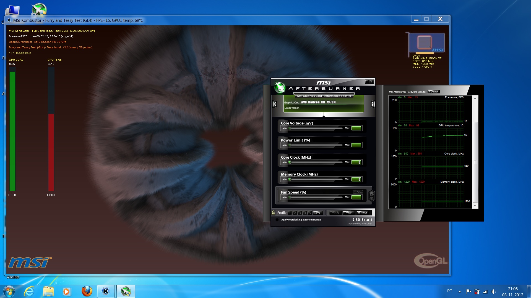
Task: Launch Firefox from the taskbar
Action: tap(87, 291)
